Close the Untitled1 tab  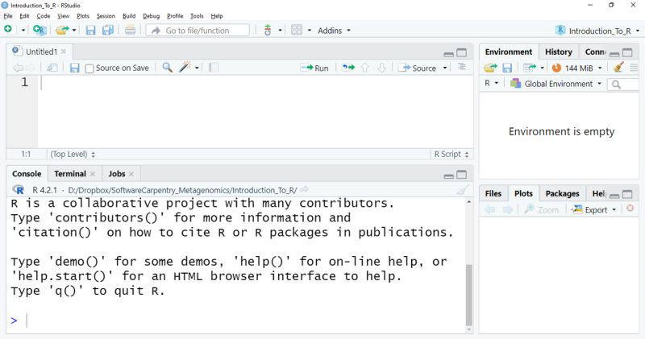64,52
